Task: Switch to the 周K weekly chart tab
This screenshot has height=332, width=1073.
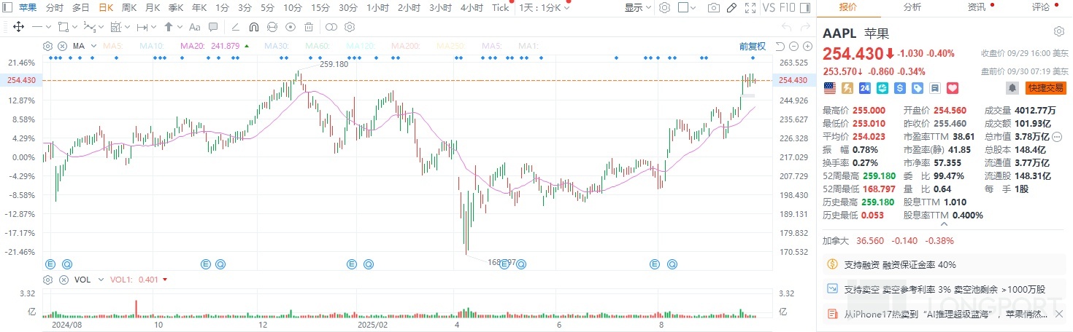Action: pos(129,8)
